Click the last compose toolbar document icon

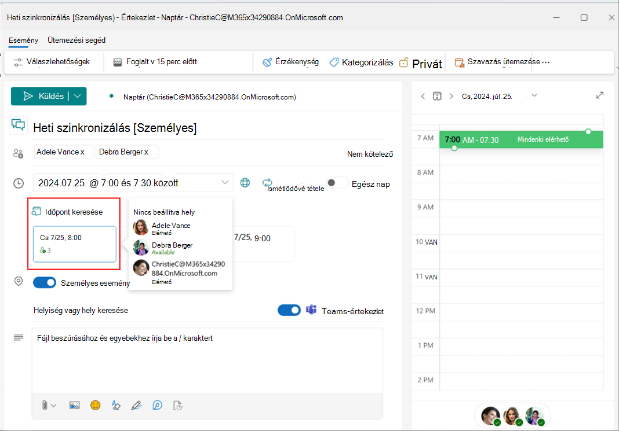[x=178, y=406]
